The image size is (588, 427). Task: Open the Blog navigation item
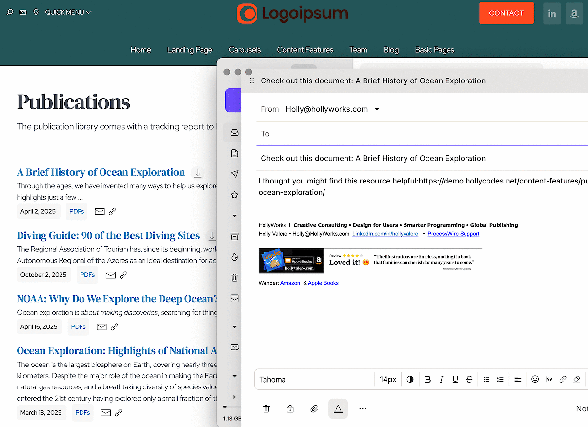coord(391,50)
